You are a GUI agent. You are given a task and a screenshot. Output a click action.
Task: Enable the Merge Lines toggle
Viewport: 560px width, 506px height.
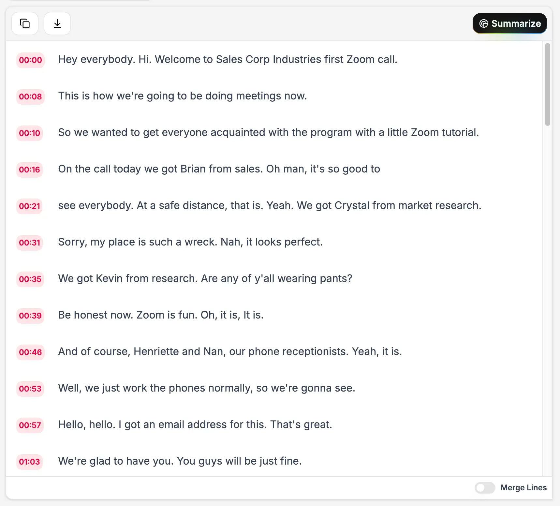click(485, 488)
